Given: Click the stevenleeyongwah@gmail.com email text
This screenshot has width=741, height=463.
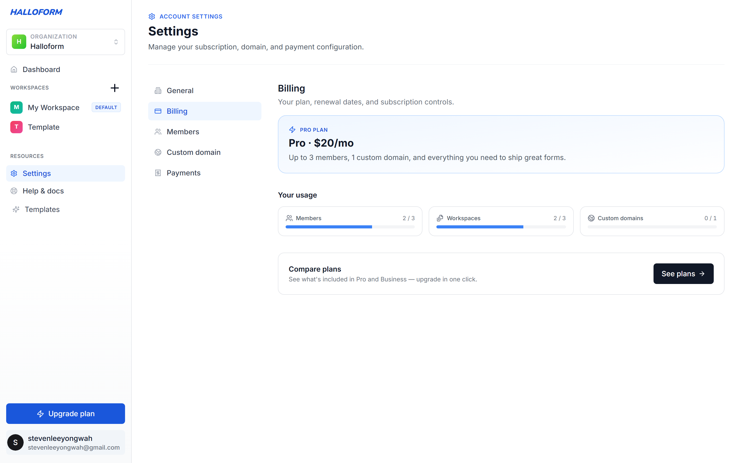Looking at the screenshot, I should pyautogui.click(x=74, y=447).
